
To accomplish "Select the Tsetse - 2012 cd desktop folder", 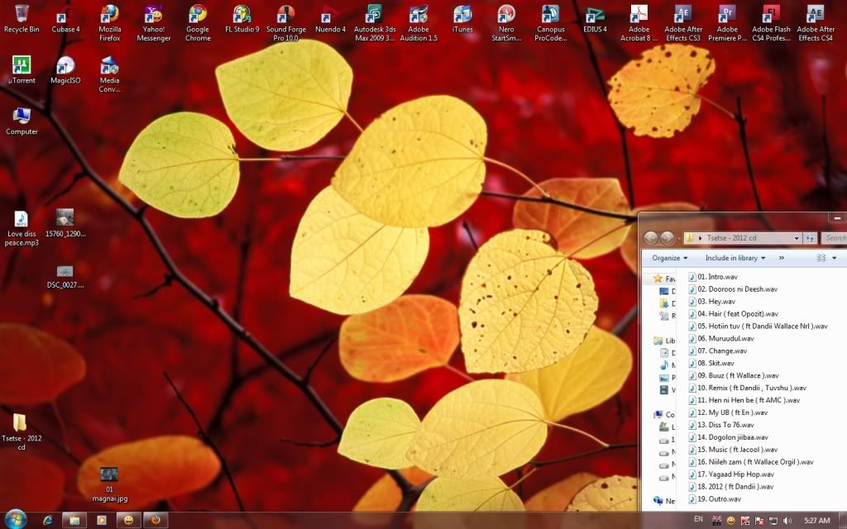I will click(22, 423).
